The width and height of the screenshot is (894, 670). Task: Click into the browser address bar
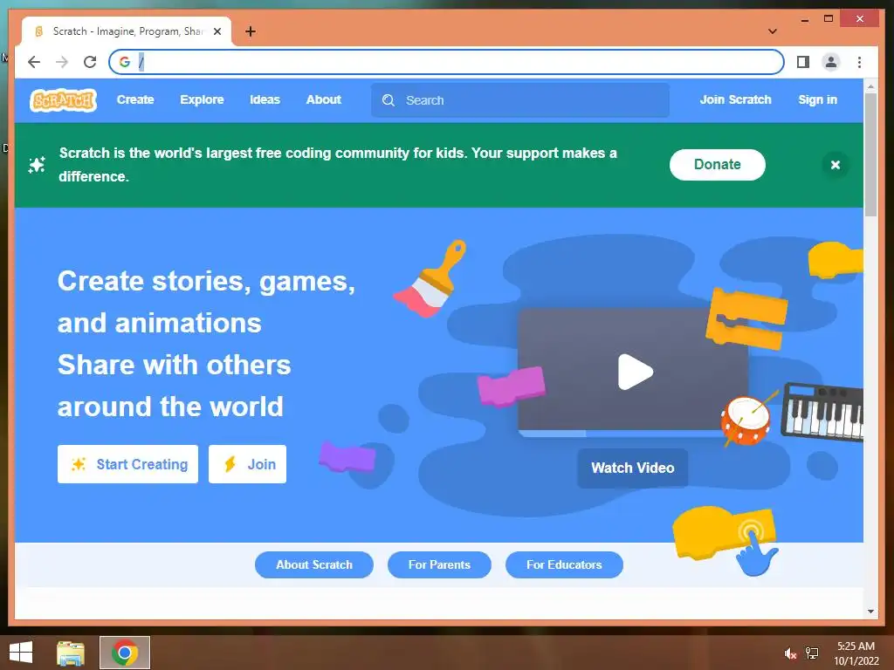pyautogui.click(x=446, y=62)
